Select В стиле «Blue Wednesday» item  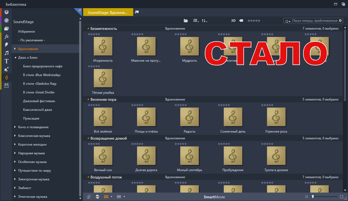[42, 75]
